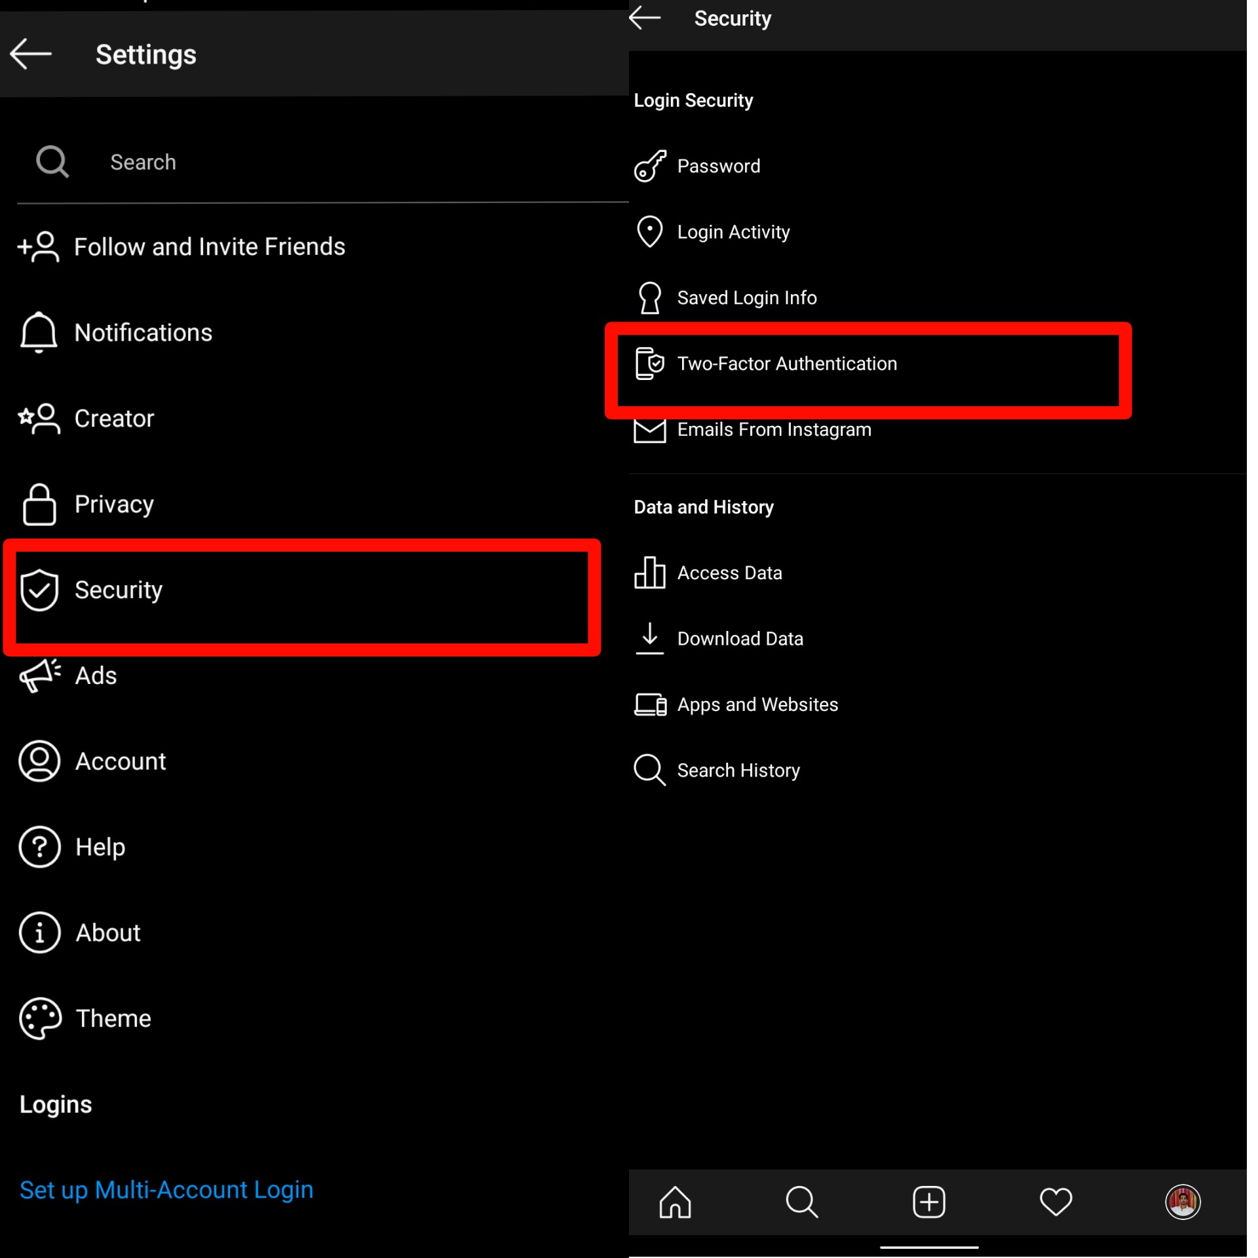
Task: Click Set up Multi-Account Login link
Action: click(166, 1190)
